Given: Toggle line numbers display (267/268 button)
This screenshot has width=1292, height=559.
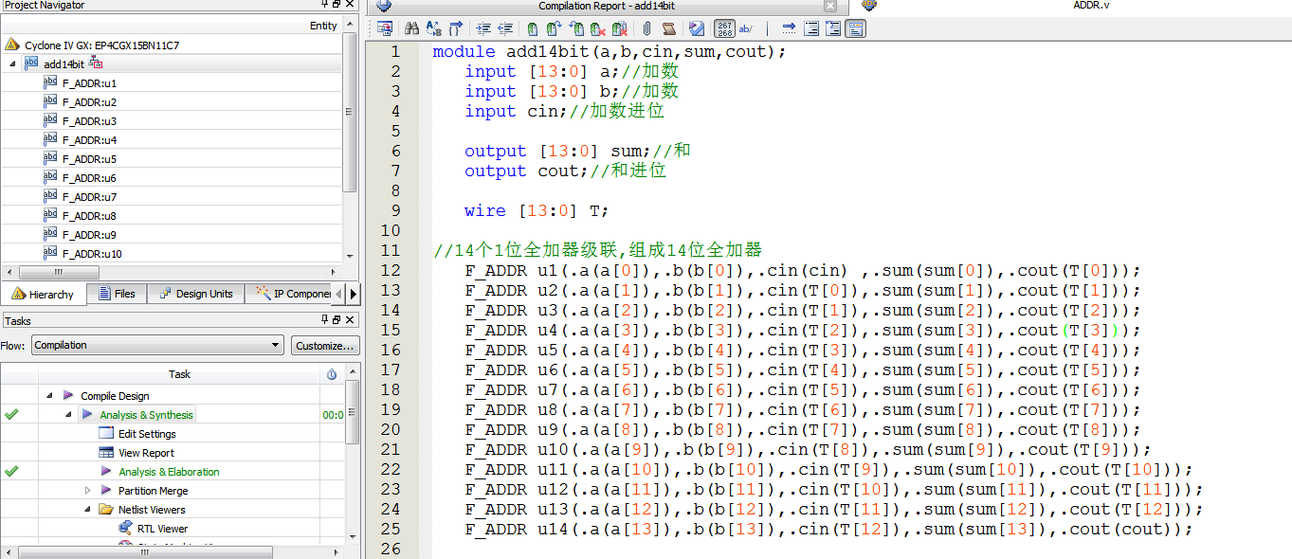Looking at the screenshot, I should click(724, 28).
